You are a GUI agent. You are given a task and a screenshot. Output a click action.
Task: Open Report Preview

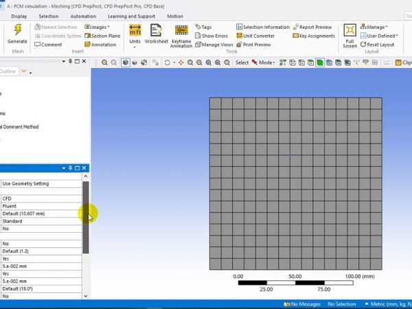pyautogui.click(x=312, y=27)
